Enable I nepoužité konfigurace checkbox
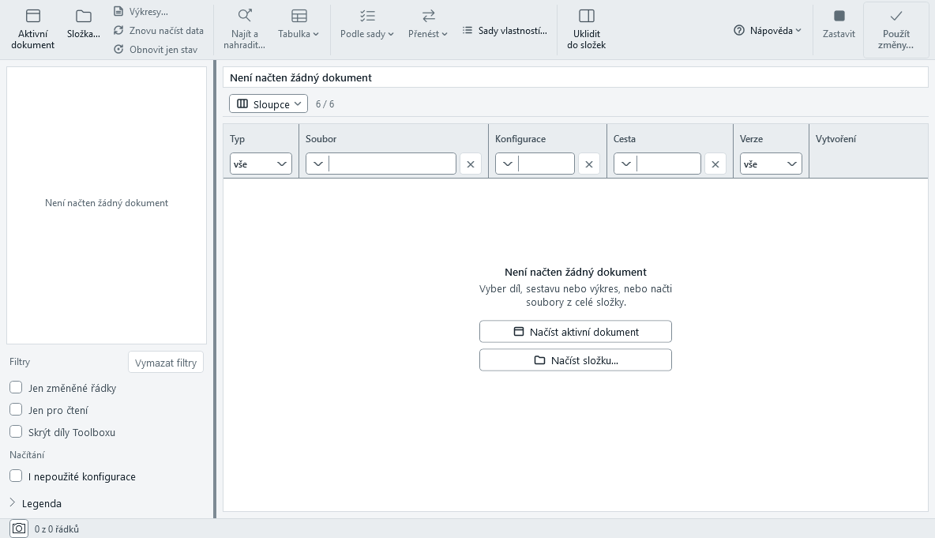 (16, 476)
